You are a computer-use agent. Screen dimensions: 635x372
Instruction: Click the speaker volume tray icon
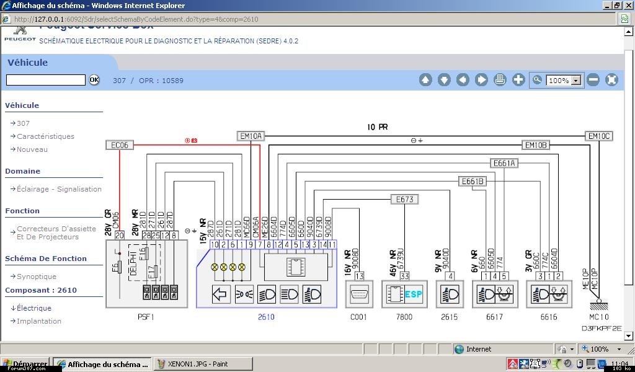568,363
